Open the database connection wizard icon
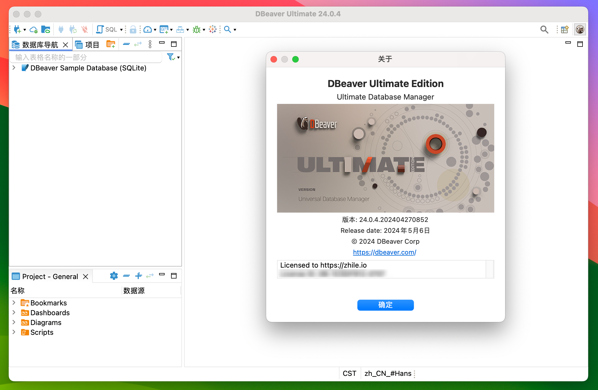The image size is (598, 390). coord(16,29)
